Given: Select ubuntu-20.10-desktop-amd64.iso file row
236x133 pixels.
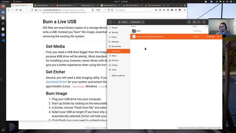Looking at the screenshot, I should click(x=176, y=37).
